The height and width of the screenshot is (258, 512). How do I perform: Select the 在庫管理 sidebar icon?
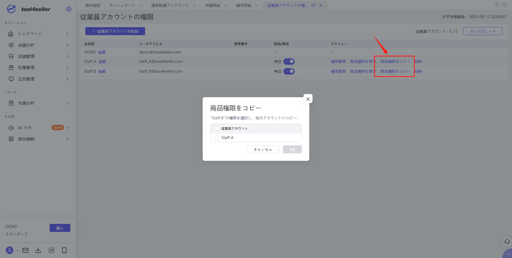(11, 68)
